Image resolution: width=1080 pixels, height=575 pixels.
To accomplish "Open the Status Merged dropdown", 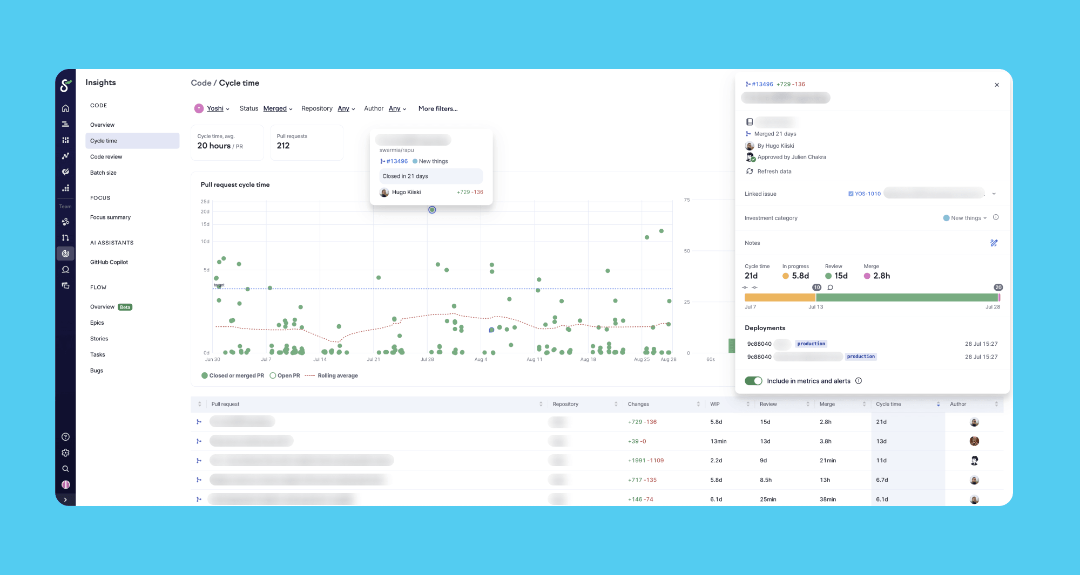I will 278,108.
